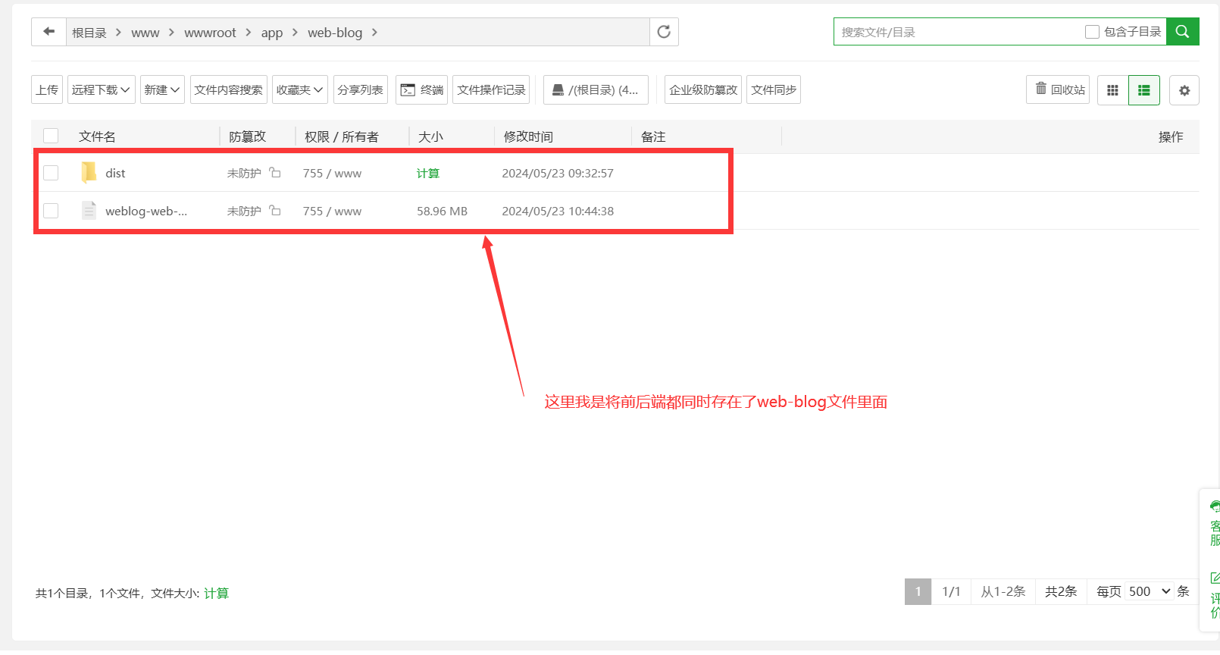Screen dimensions: 1220x655
Task: Open the 分享列表 share list
Action: coord(361,89)
